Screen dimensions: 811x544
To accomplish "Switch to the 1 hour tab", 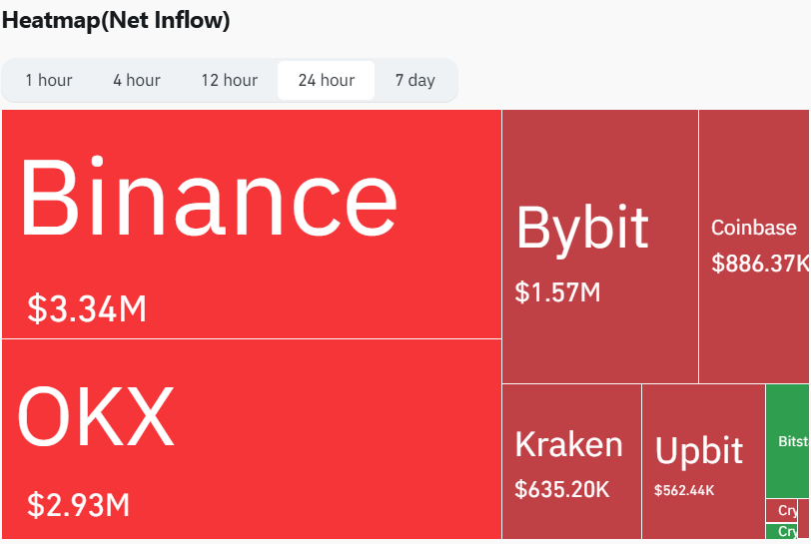I will 49,80.
